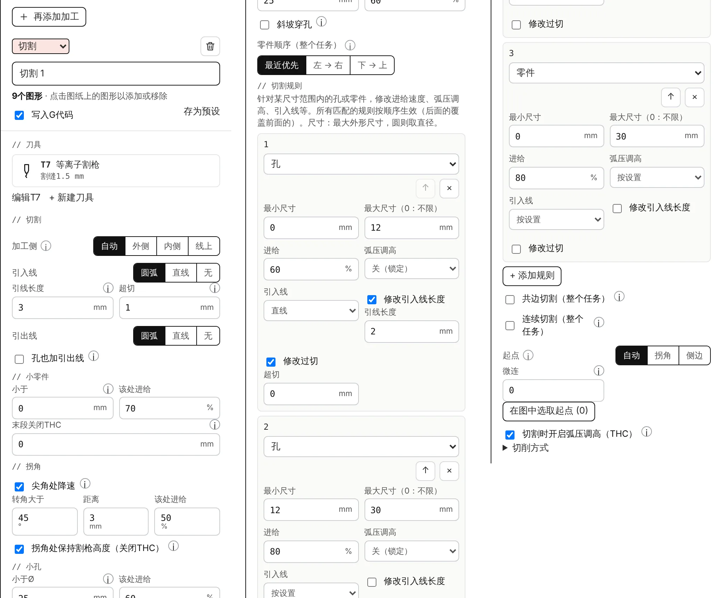Click the 再添加加工 button

click(x=49, y=17)
